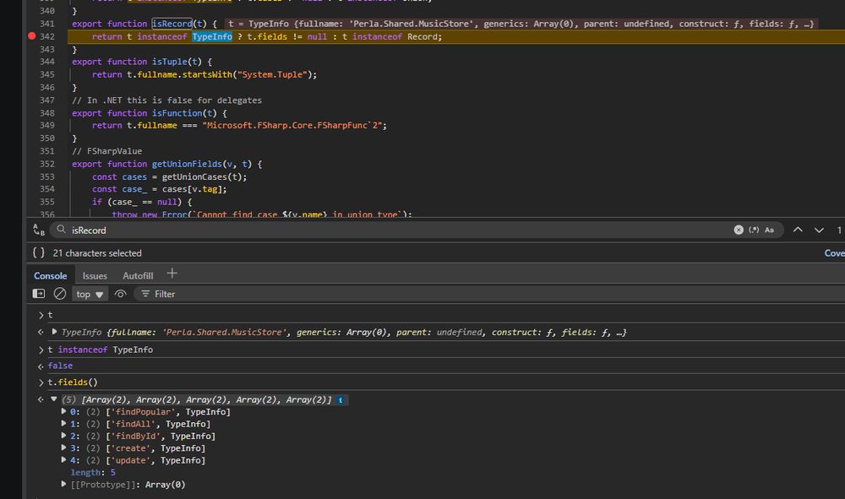Image resolution: width=845 pixels, height=499 pixels.
Task: Click the inline t = TypeInfo value hint
Action: click(521, 24)
